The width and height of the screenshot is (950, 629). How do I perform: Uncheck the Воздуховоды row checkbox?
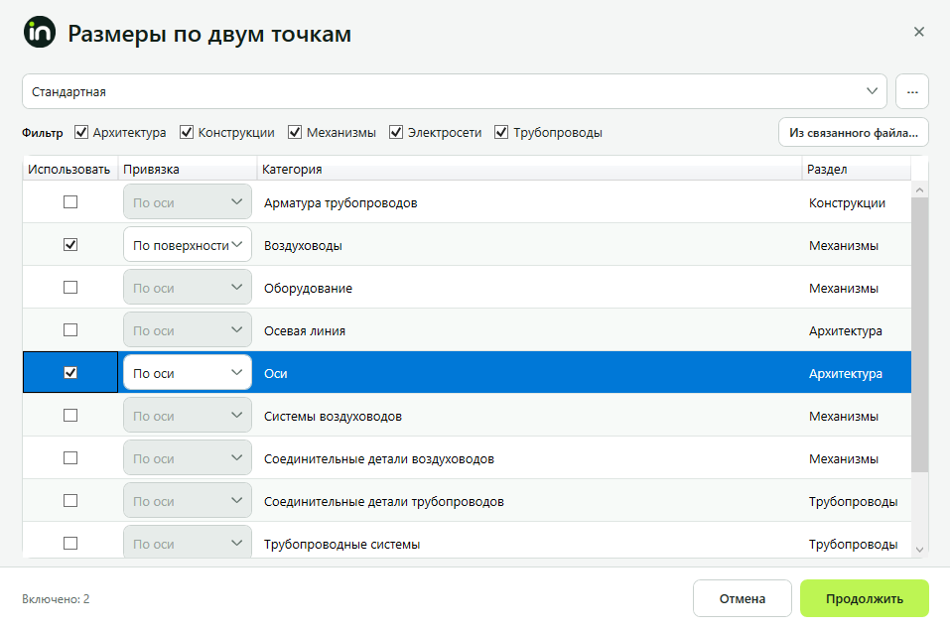click(70, 245)
